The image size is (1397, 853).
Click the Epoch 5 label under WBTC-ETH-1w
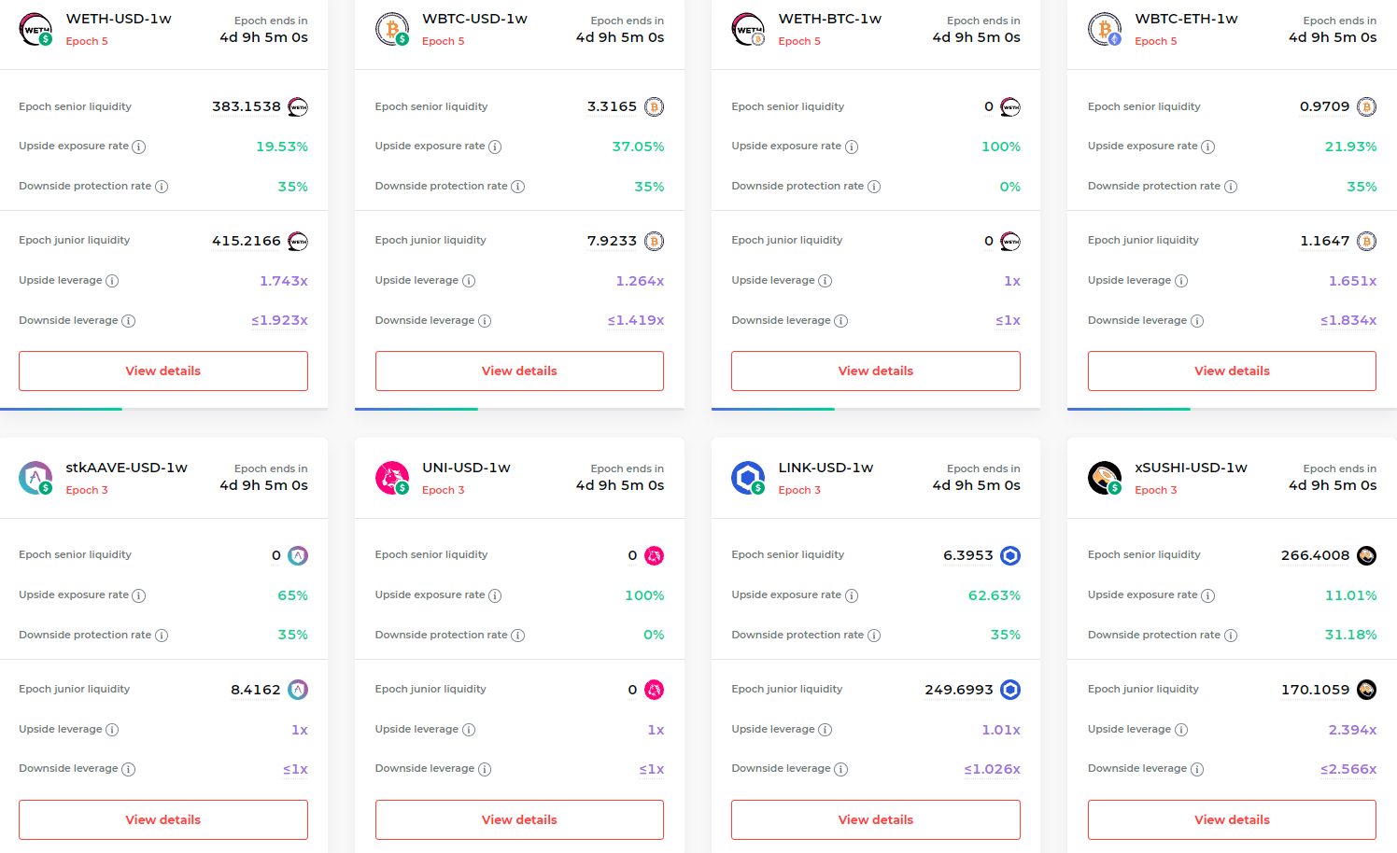(x=1155, y=41)
